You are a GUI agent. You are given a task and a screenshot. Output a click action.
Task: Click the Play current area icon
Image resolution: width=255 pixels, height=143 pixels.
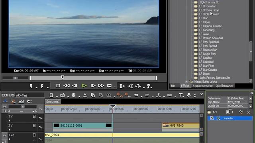[138, 86]
